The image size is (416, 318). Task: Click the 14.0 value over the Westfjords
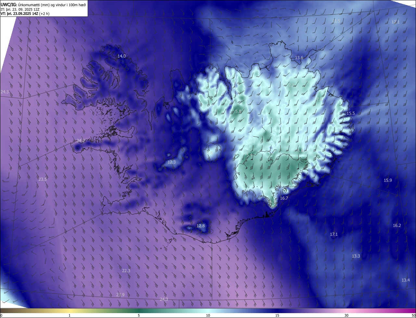122,56
